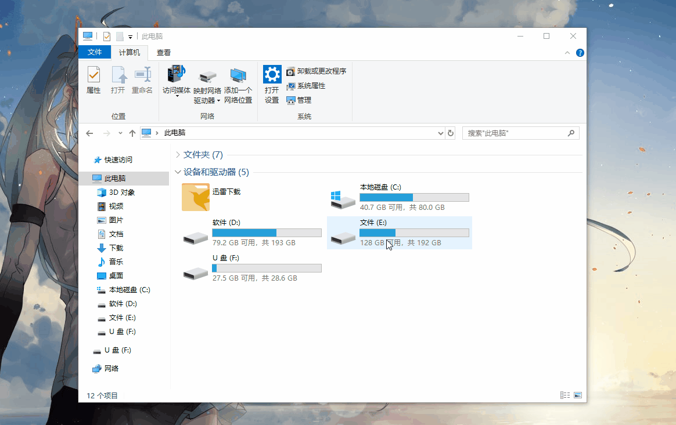Click inside the 搜索此电脑 search box

click(x=517, y=133)
